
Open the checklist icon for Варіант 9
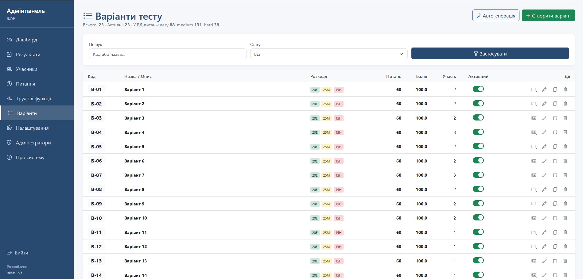click(534, 204)
